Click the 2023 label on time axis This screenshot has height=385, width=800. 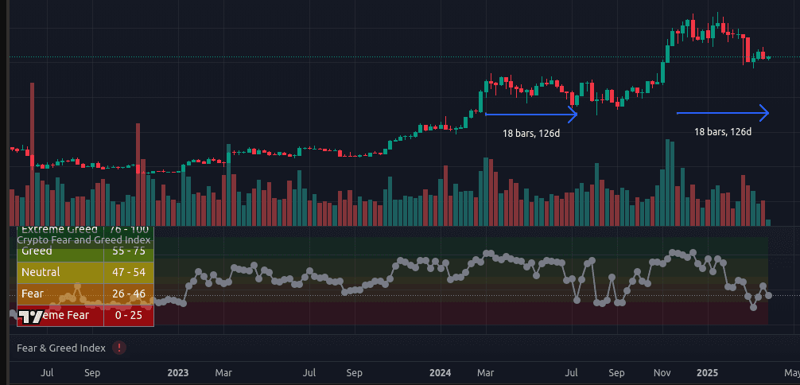click(x=177, y=373)
